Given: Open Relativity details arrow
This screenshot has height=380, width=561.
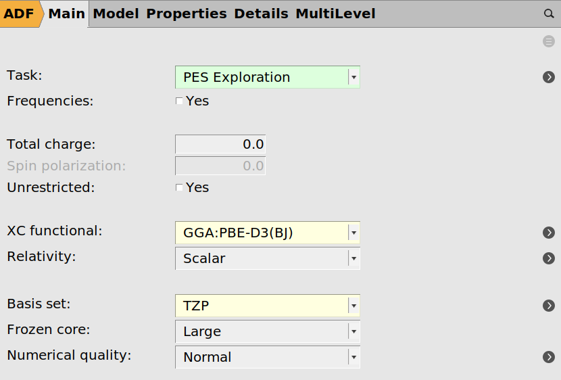Looking at the screenshot, I should (x=549, y=258).
